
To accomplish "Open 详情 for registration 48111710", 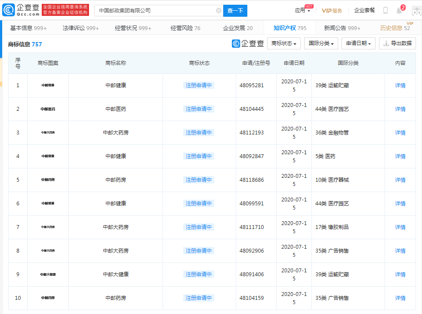I will pyautogui.click(x=400, y=227).
